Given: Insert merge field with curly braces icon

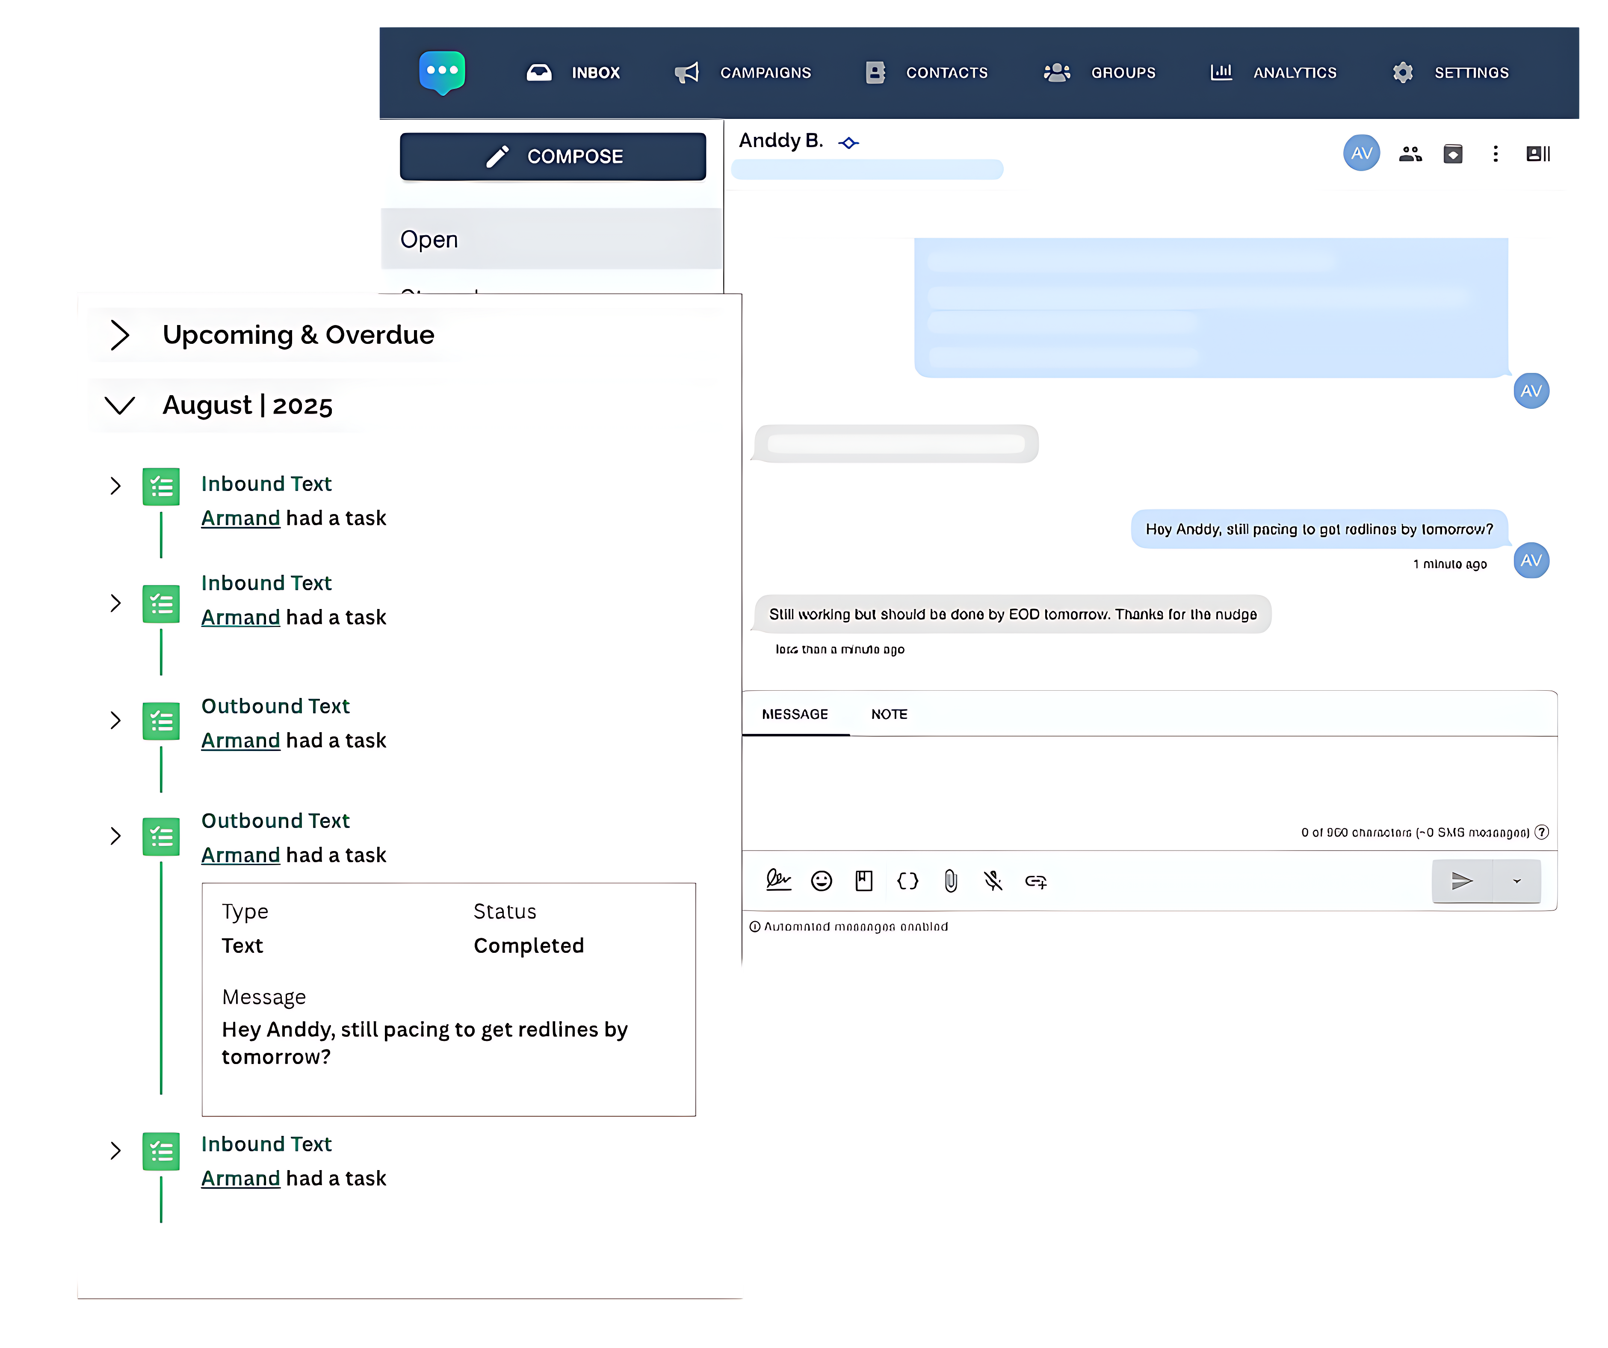Looking at the screenshot, I should click(907, 881).
